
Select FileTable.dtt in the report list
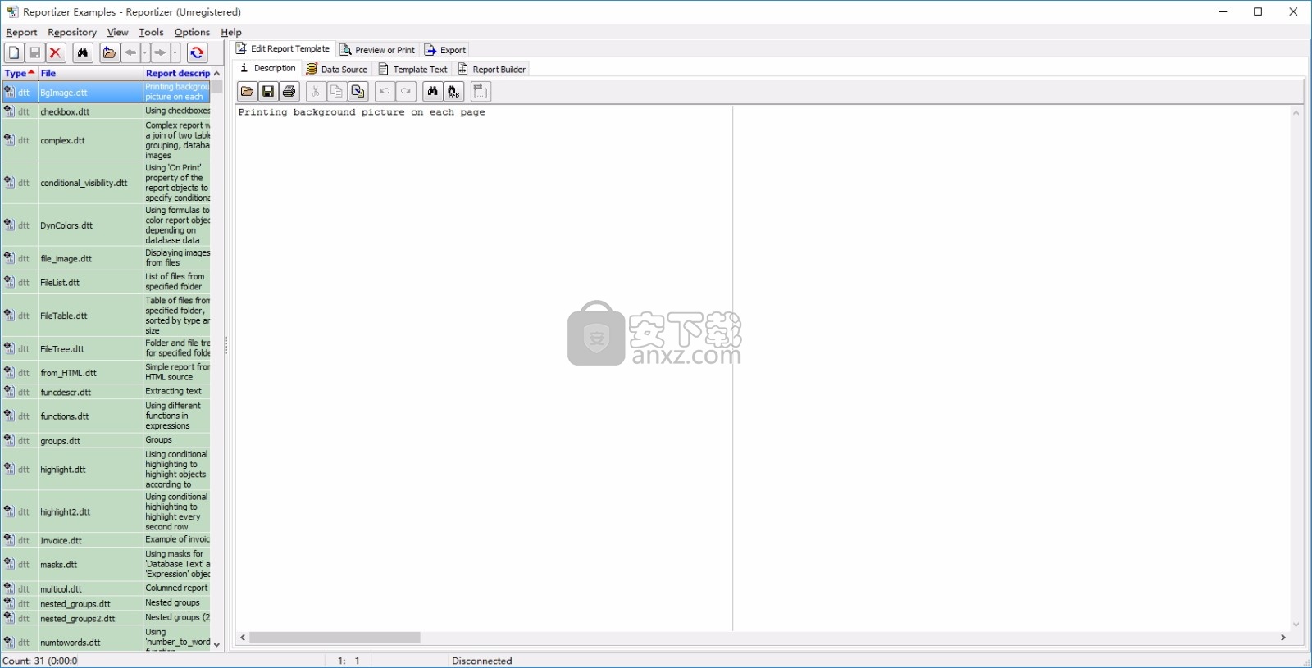click(x=106, y=316)
